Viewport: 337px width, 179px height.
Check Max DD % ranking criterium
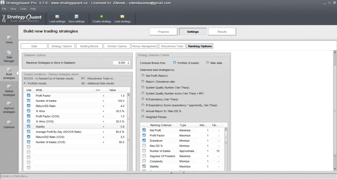(x=144, y=146)
